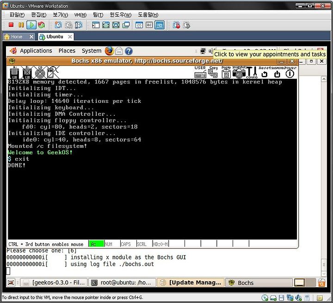The height and width of the screenshot is (303, 333).
Task: Open the summary view toolbar icon
Action: [139, 25]
